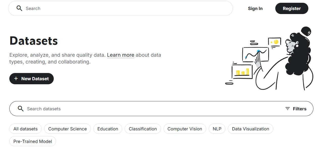Select the Pre-Trained Model chip

(33, 141)
